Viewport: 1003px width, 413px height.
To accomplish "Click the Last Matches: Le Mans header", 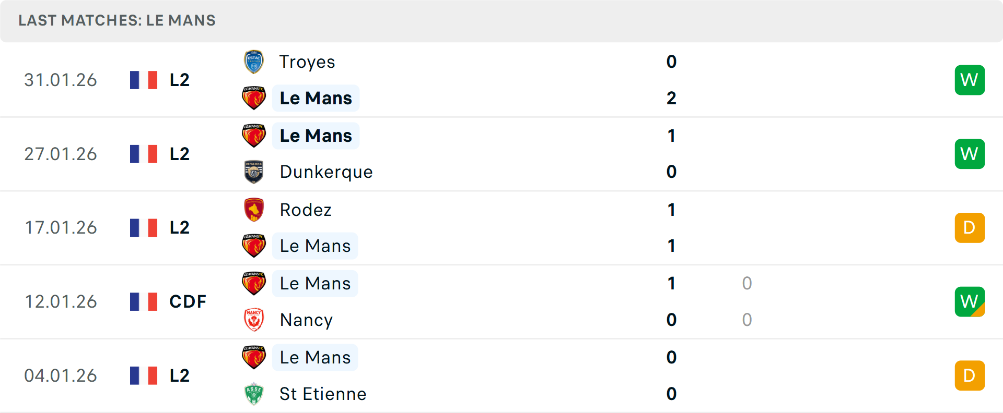I will [117, 20].
